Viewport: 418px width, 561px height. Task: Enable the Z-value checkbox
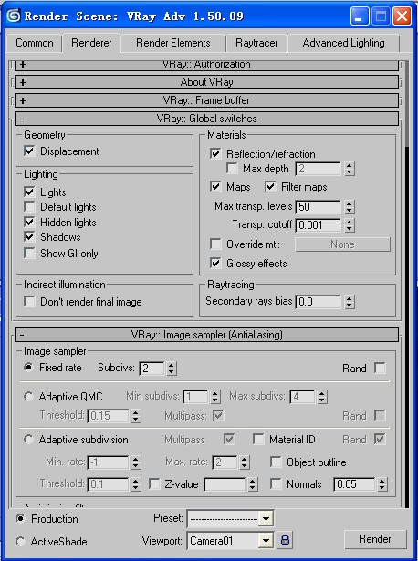click(x=154, y=483)
